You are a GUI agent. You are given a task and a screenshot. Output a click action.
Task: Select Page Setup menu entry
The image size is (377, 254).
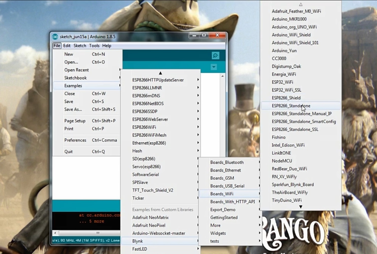[87, 121]
